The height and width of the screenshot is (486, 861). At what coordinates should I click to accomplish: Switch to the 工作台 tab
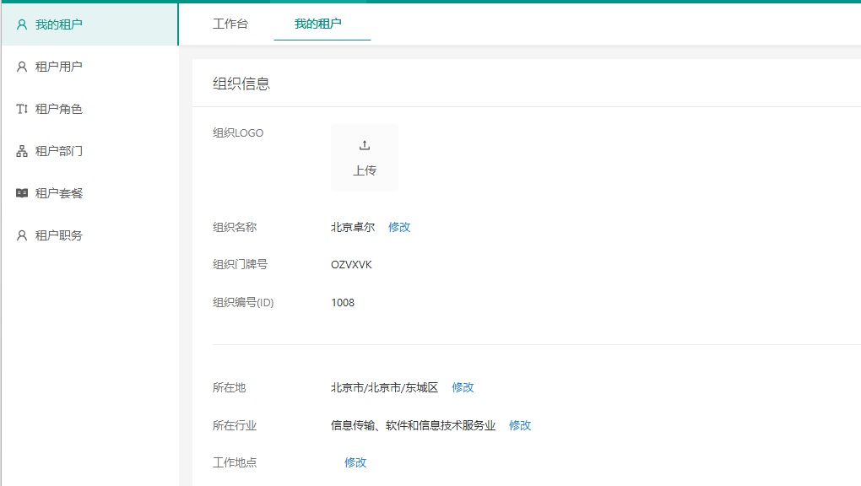click(230, 24)
